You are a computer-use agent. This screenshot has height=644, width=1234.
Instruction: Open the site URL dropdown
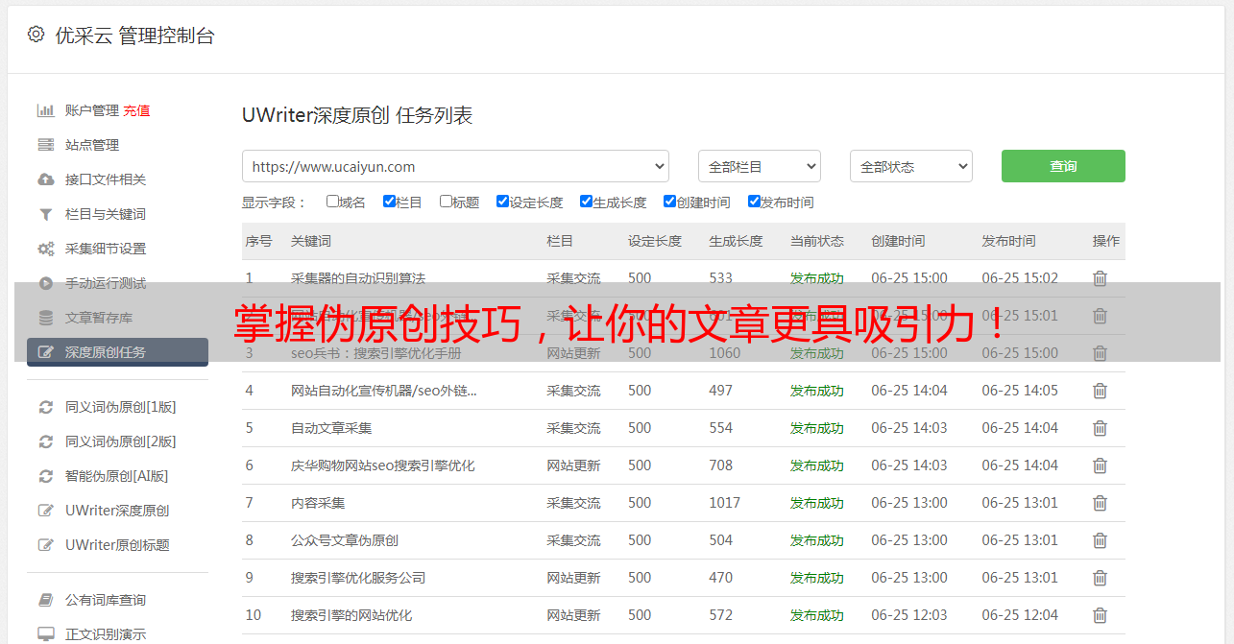coord(455,166)
